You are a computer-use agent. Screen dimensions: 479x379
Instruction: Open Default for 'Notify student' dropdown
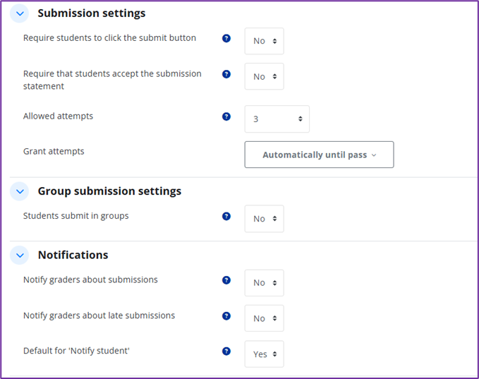pyautogui.click(x=264, y=354)
